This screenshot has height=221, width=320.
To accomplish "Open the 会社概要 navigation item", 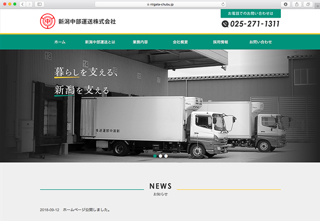I will coord(180,42).
